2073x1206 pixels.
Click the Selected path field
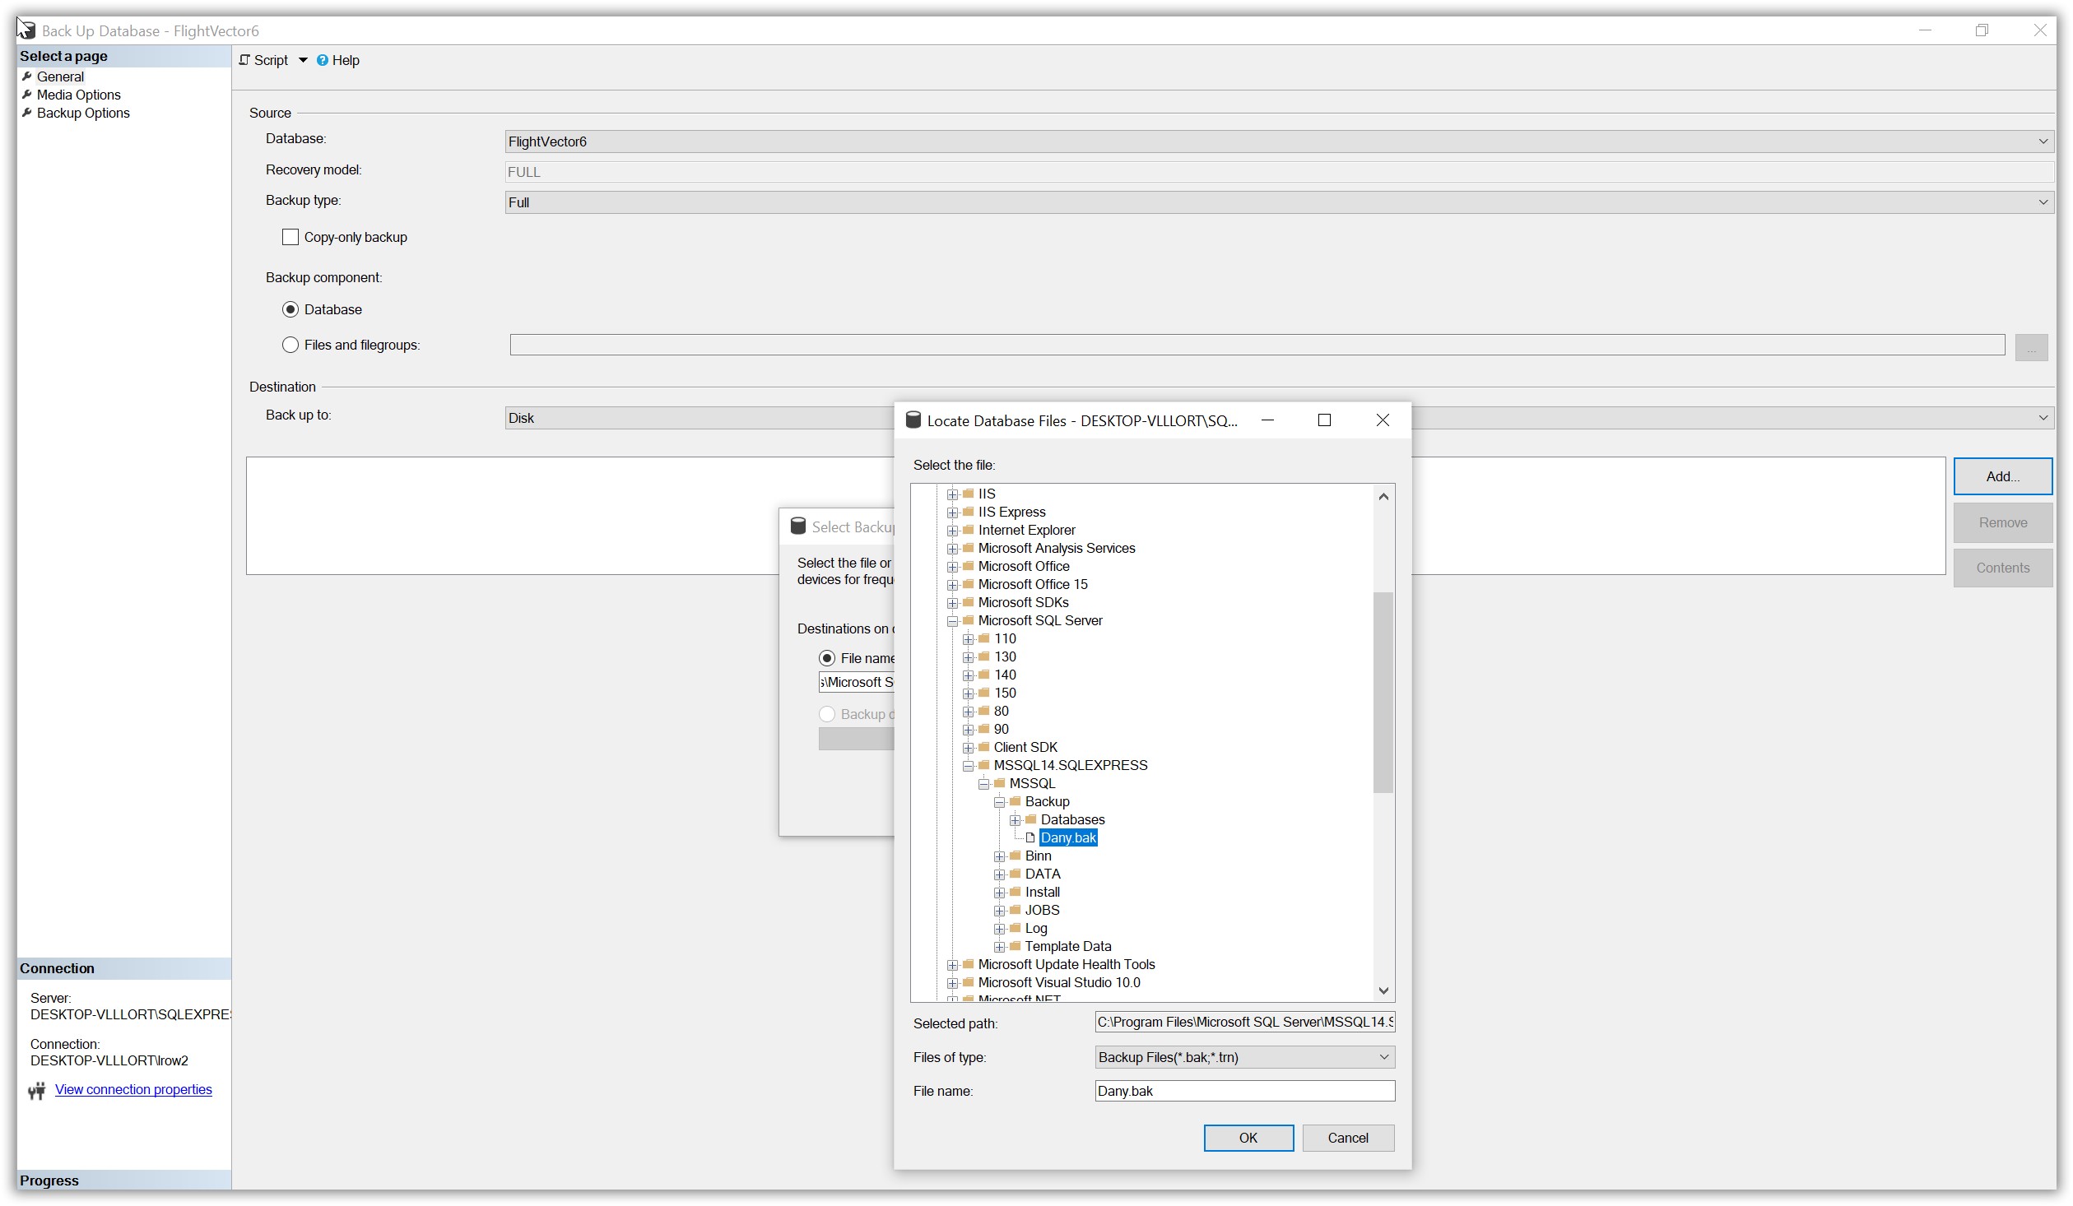[1244, 1023]
